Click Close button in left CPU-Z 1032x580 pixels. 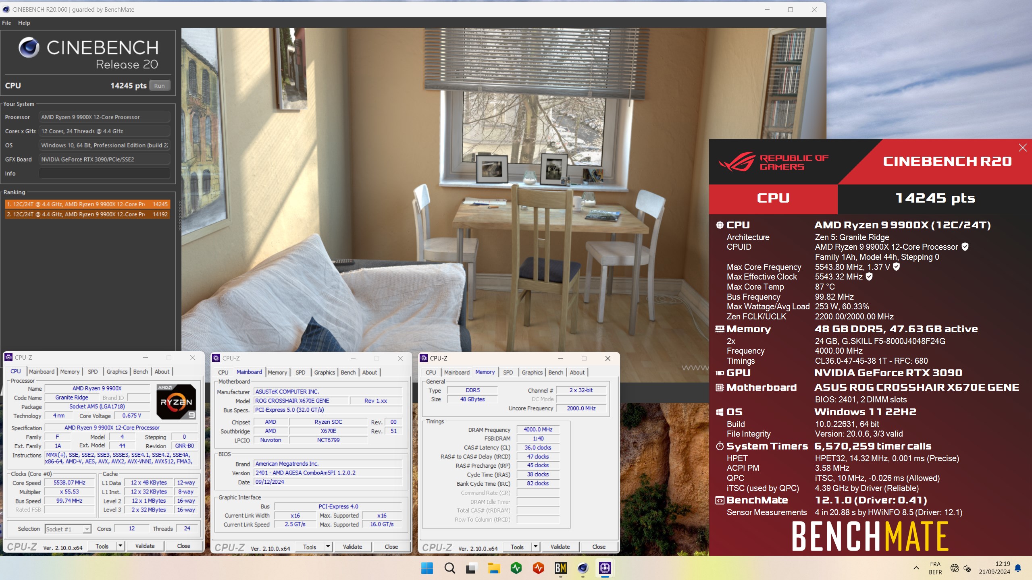click(x=184, y=546)
